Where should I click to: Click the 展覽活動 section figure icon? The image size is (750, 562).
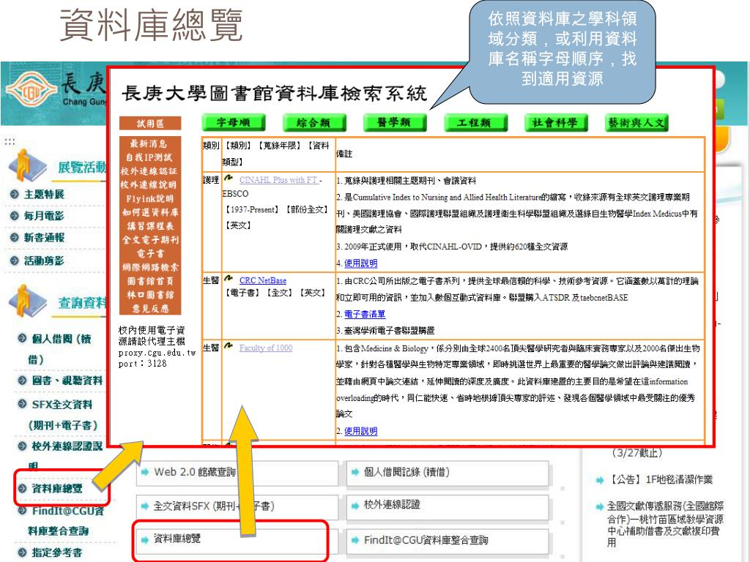point(26,166)
